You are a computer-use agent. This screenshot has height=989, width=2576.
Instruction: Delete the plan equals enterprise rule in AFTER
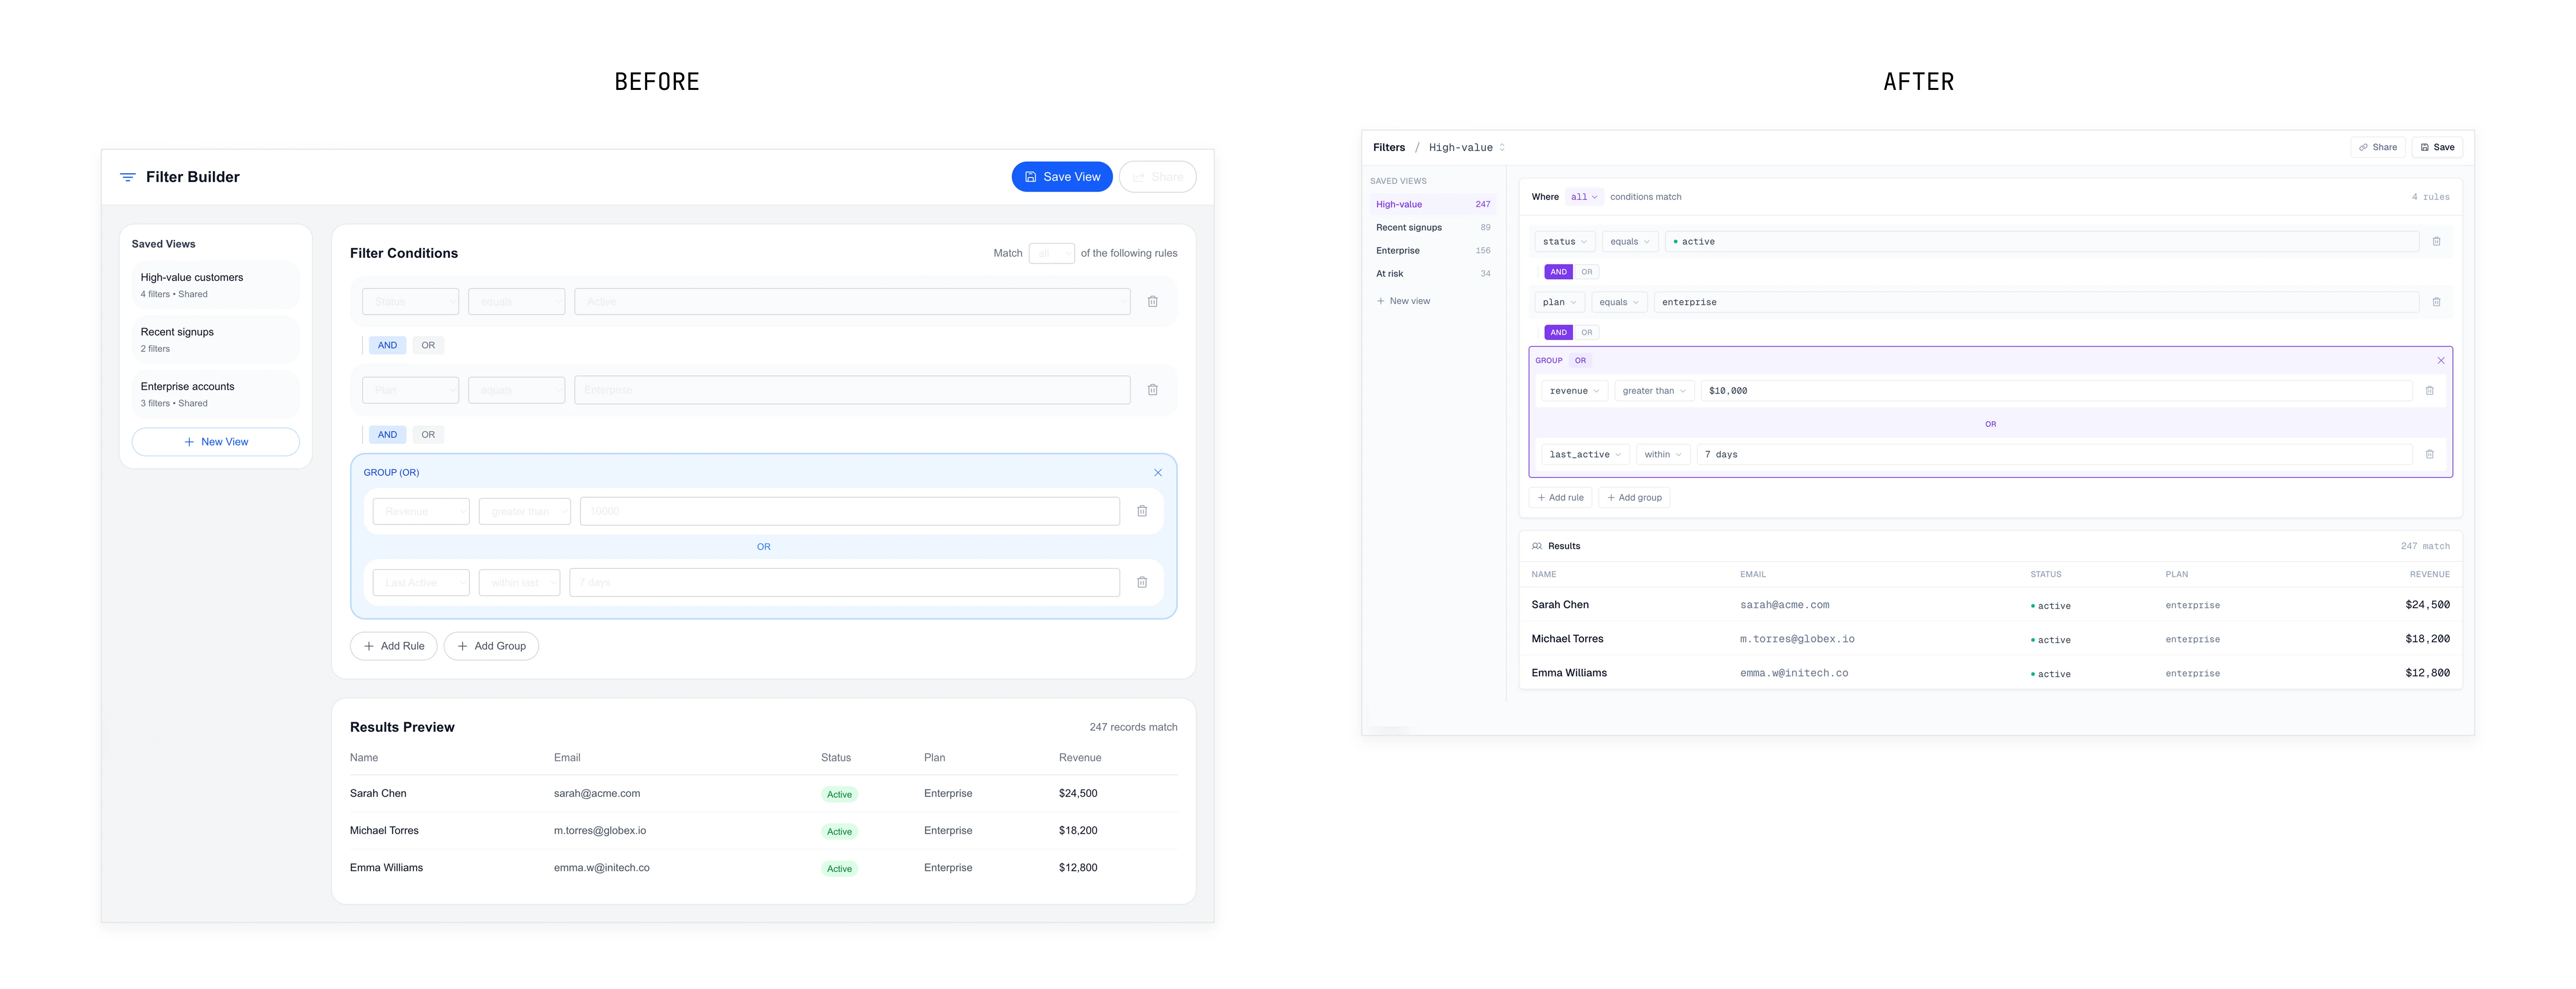2436,302
